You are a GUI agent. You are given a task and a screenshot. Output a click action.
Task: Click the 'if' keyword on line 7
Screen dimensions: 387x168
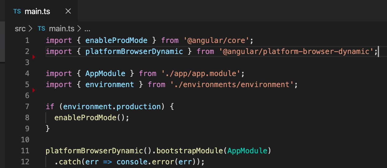(50, 107)
